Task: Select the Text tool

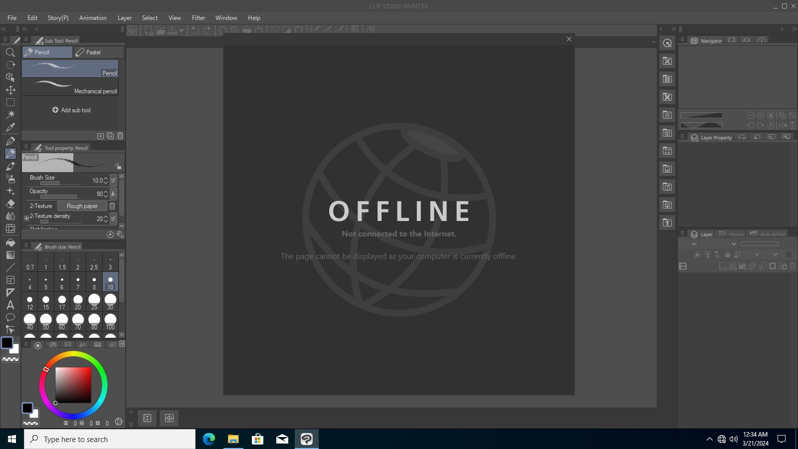Action: [10, 305]
